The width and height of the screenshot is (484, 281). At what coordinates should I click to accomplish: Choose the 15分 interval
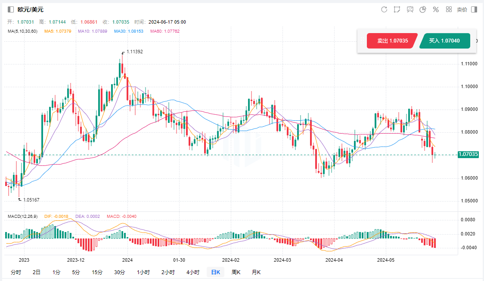click(97, 272)
